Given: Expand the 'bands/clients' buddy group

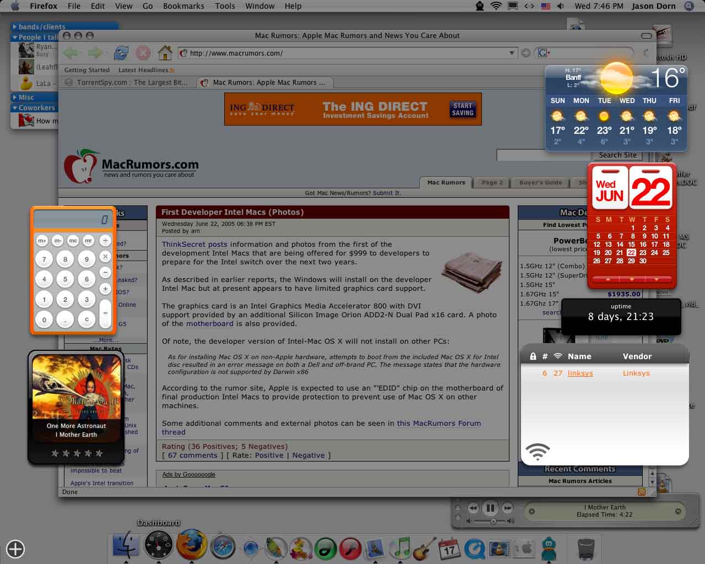Looking at the screenshot, I should pos(15,26).
